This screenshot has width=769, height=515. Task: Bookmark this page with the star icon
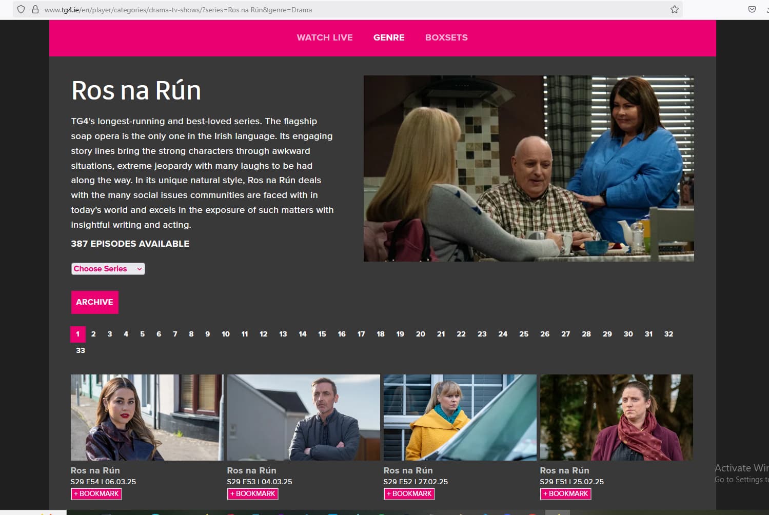pyautogui.click(x=675, y=9)
